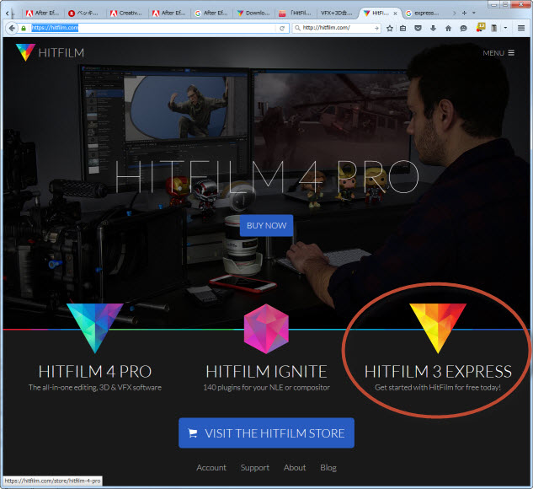Click the gray clipboard extension icon
The width and height of the screenshot is (533, 489).
[494, 29]
